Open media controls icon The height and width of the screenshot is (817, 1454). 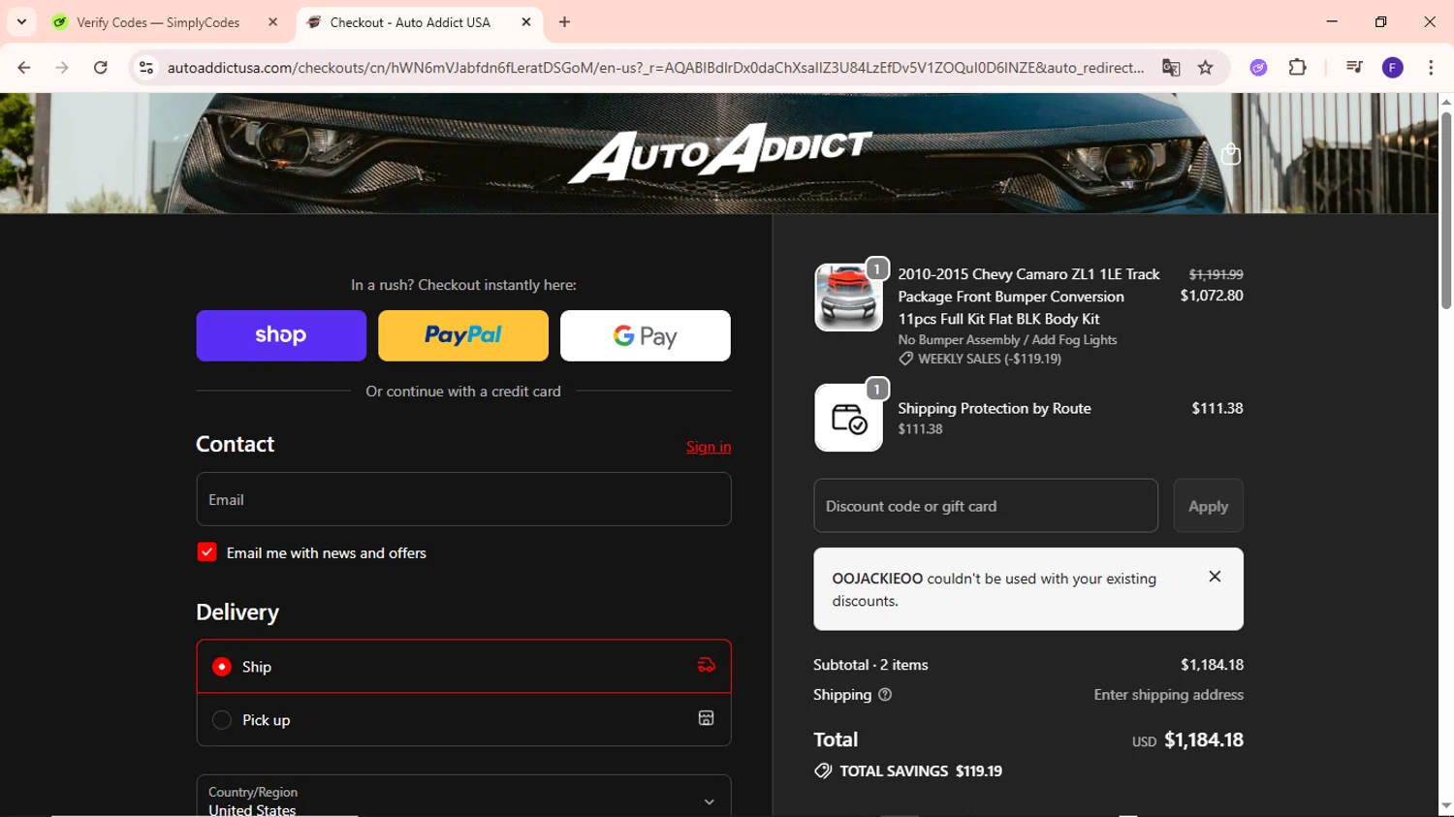[x=1354, y=68]
